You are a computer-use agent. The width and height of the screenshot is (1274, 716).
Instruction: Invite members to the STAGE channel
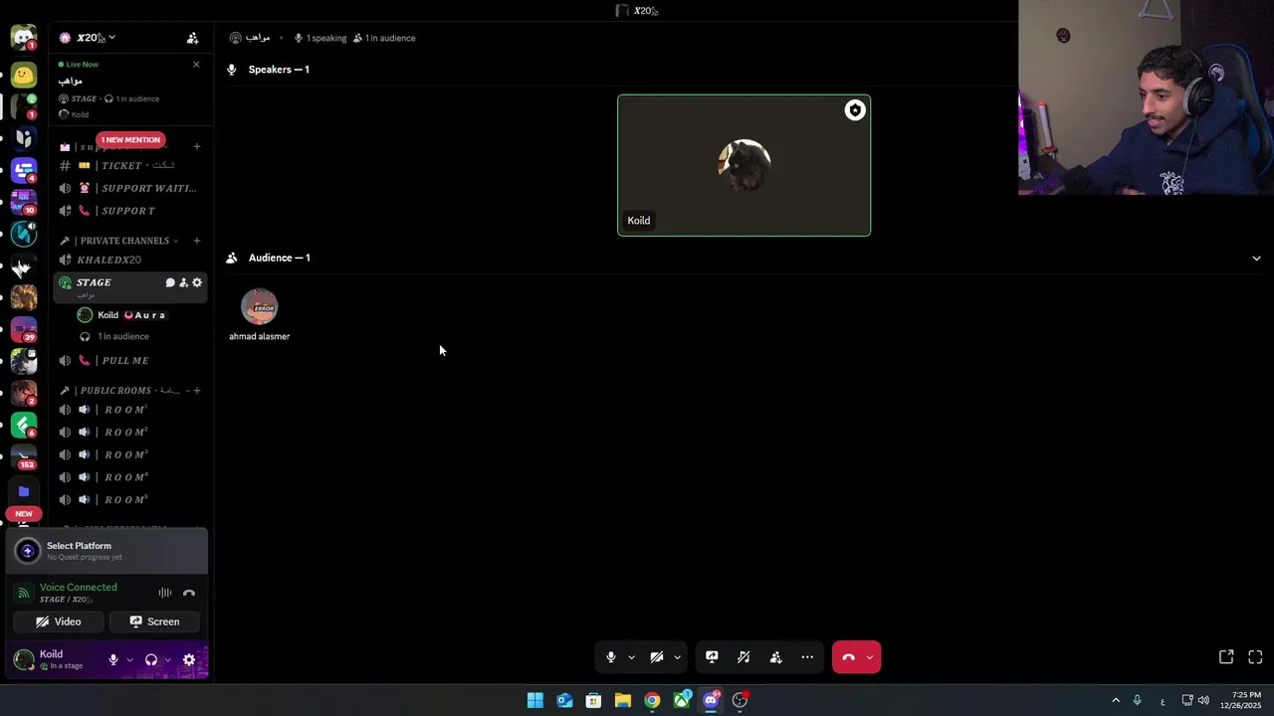click(x=183, y=282)
